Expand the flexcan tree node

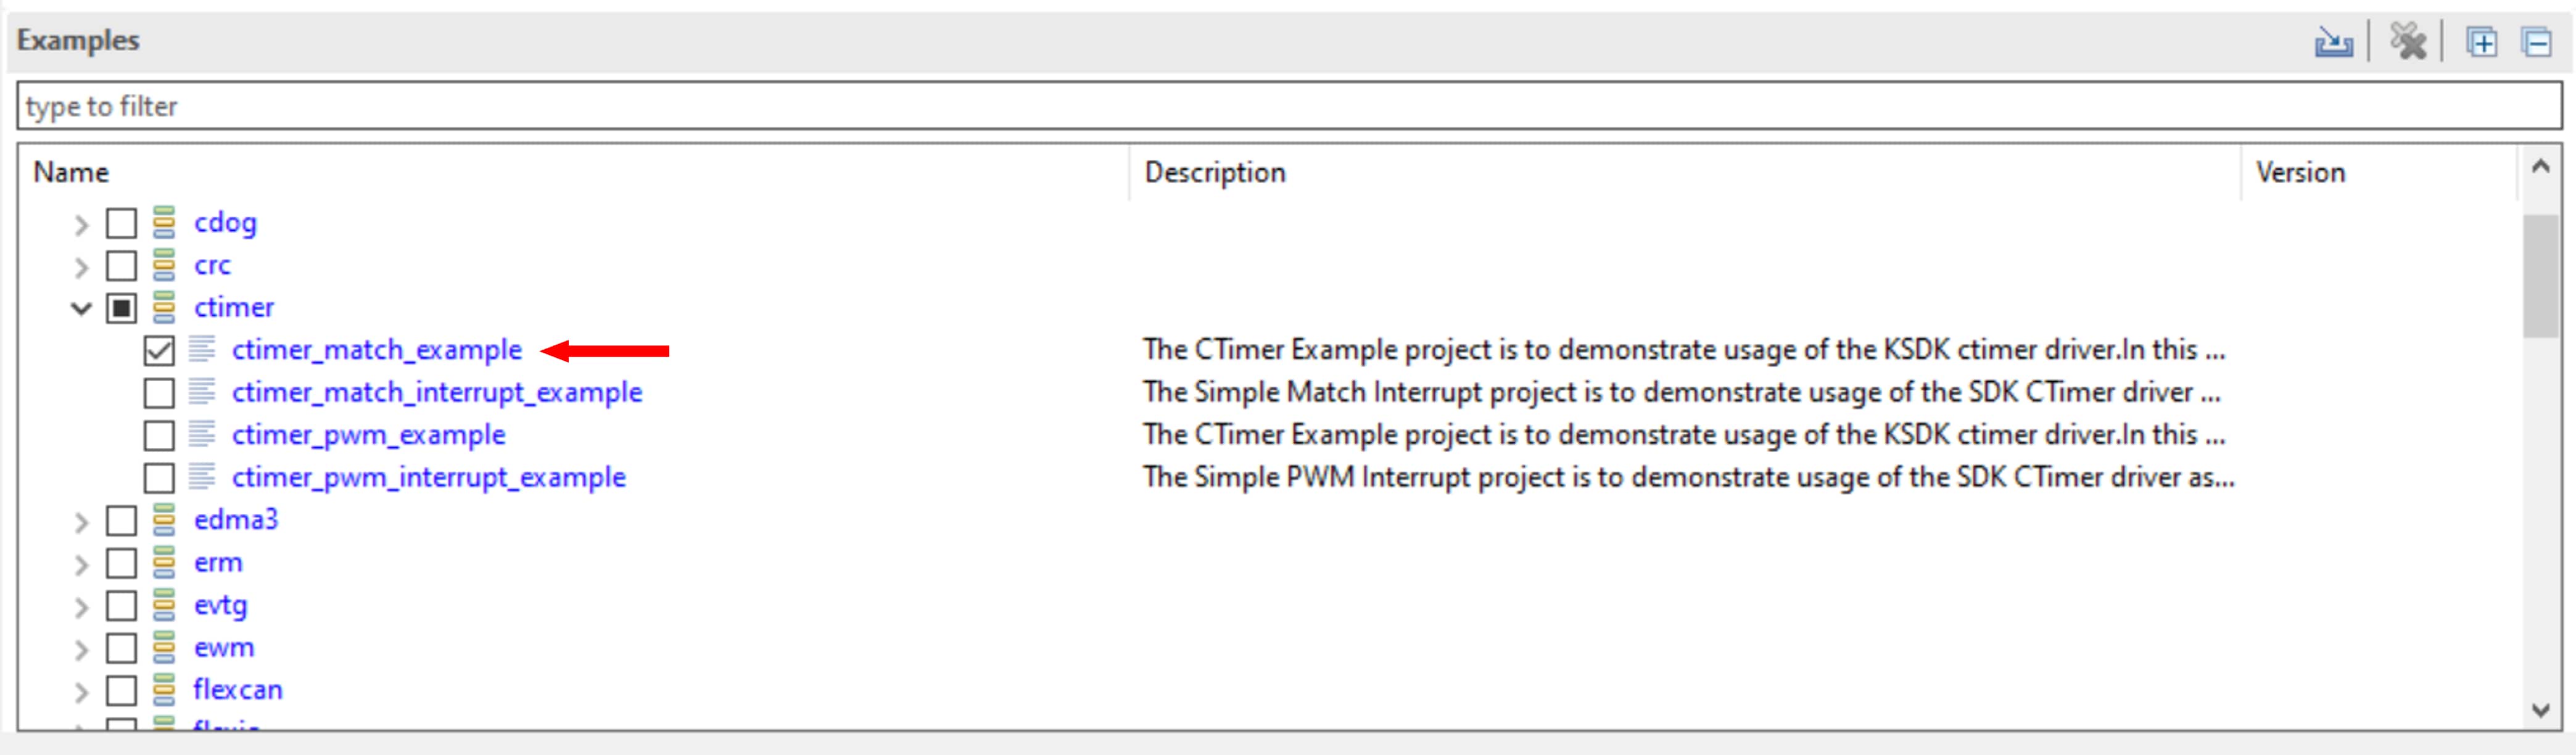point(81,690)
